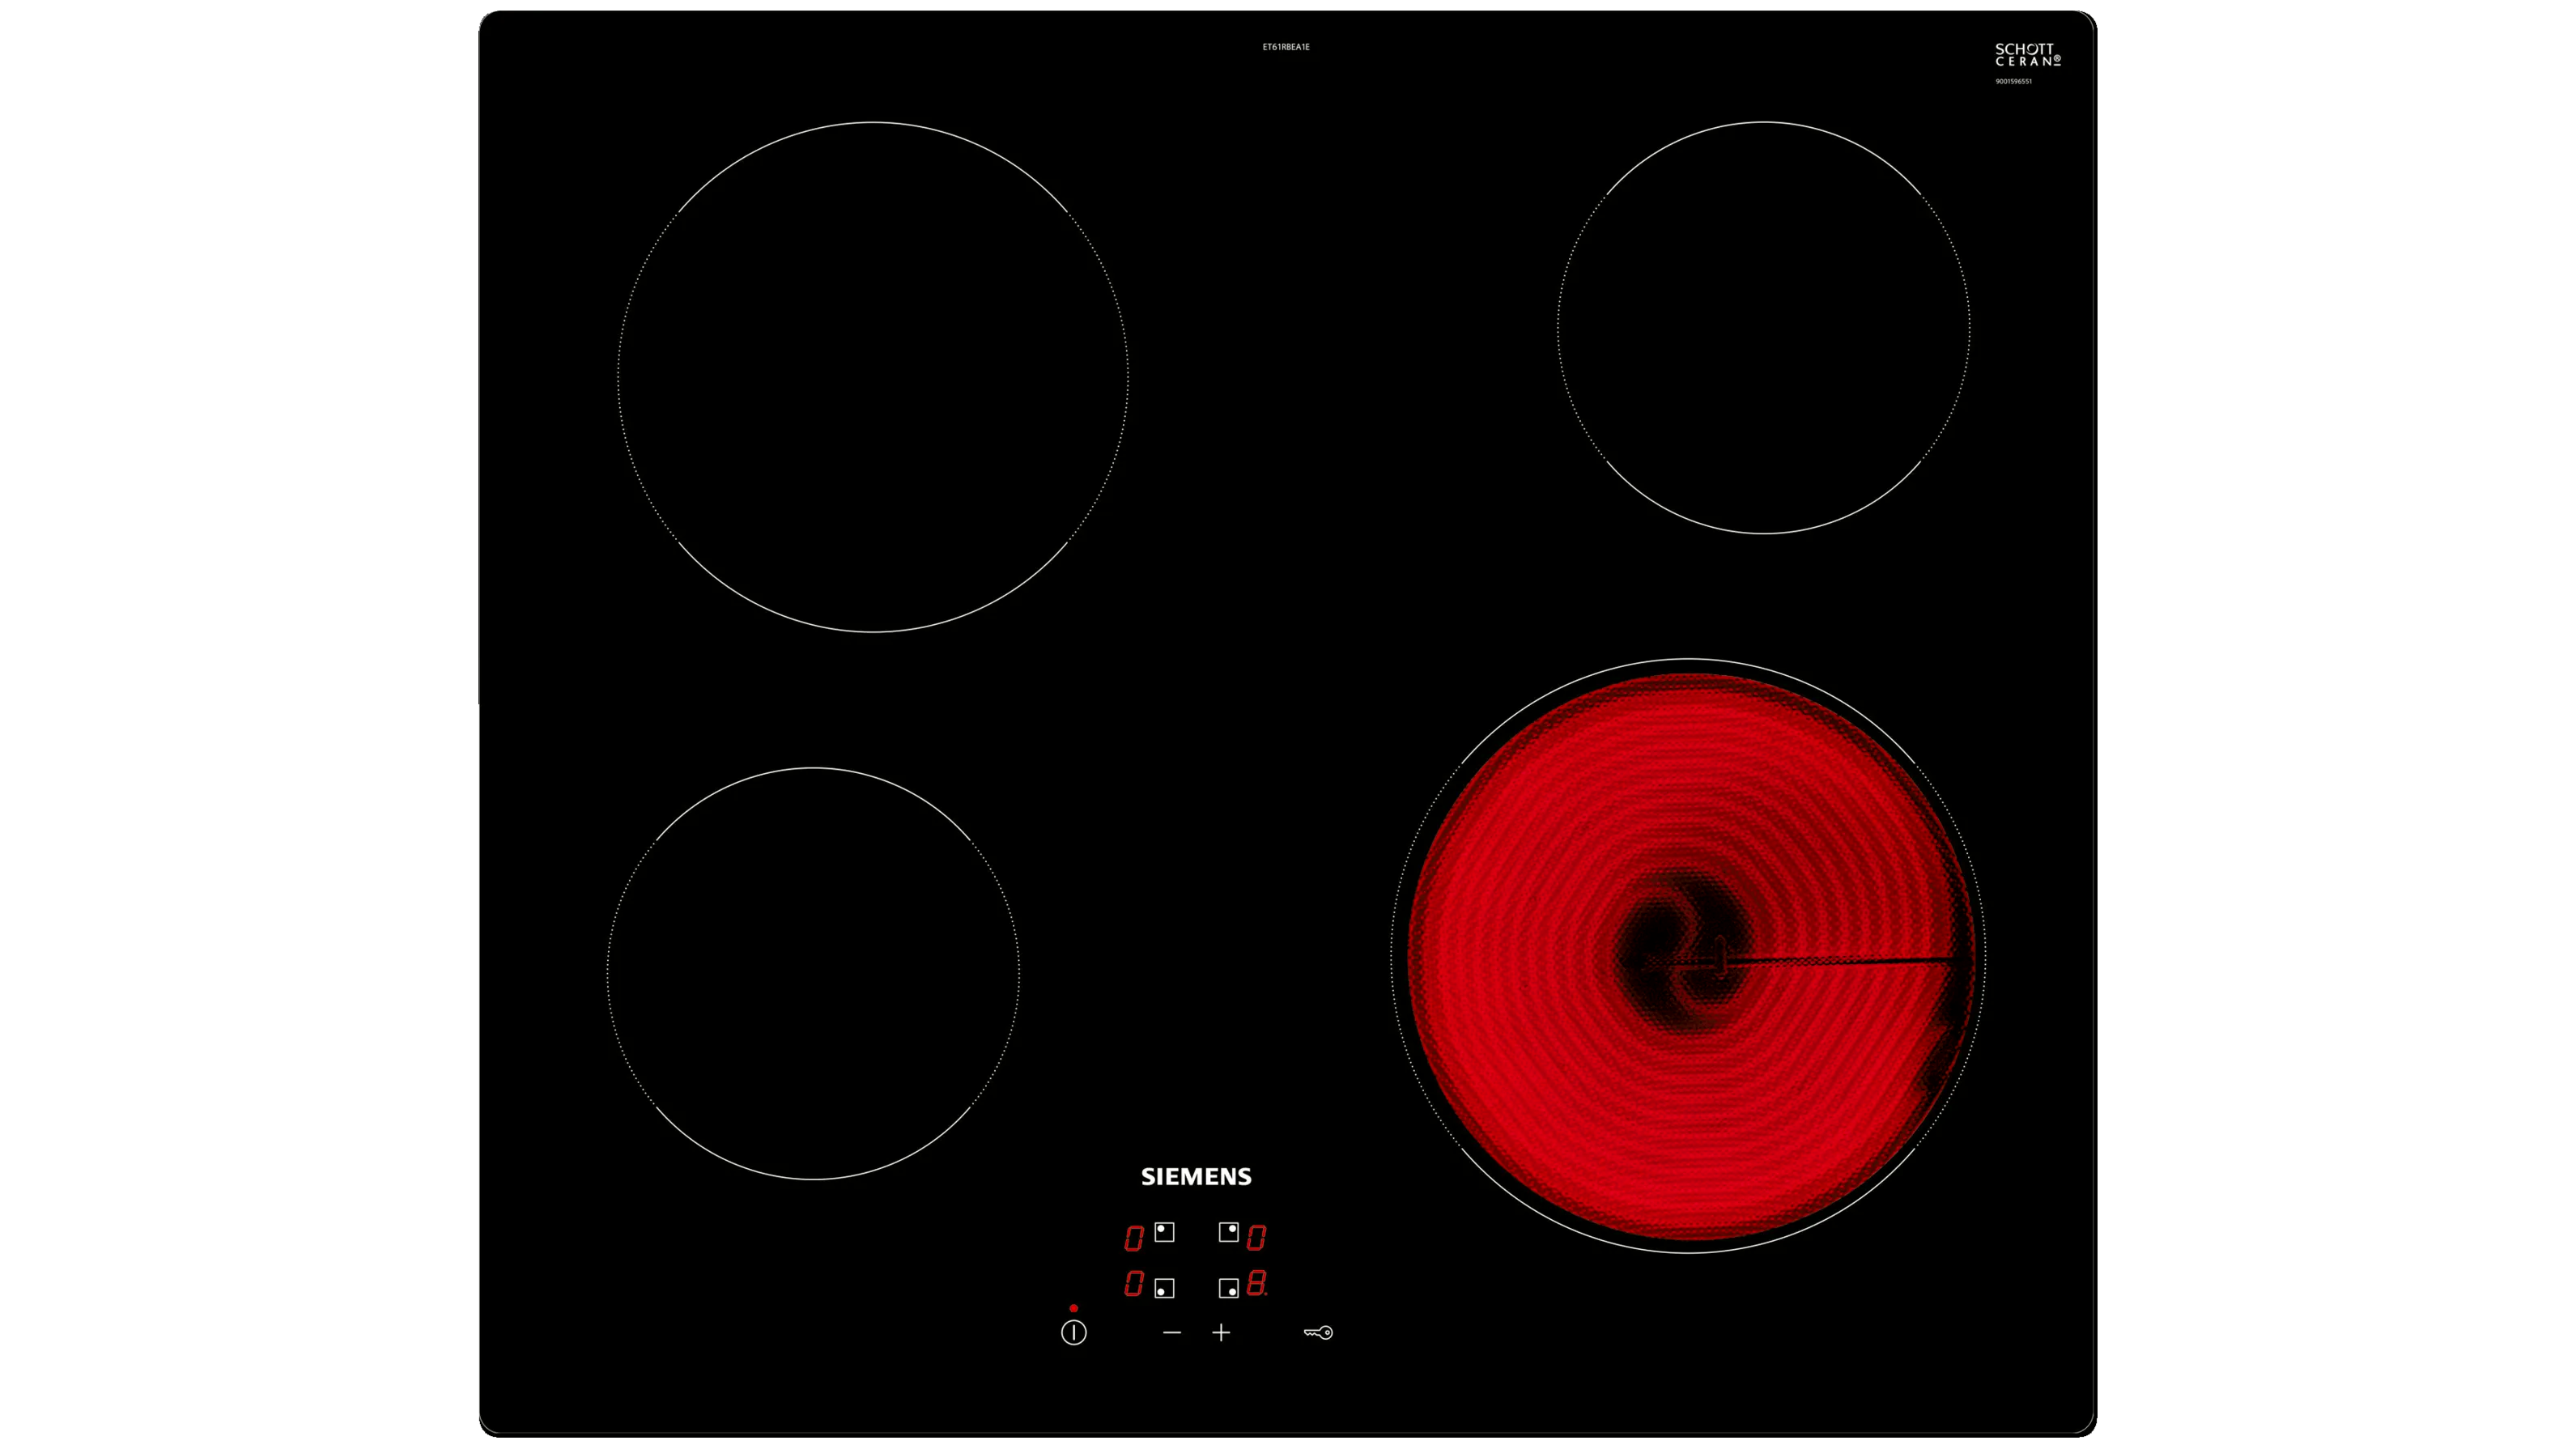2576x1449 pixels.
Task: Click the front-left heat level digit 0
Action: click(x=1133, y=1283)
